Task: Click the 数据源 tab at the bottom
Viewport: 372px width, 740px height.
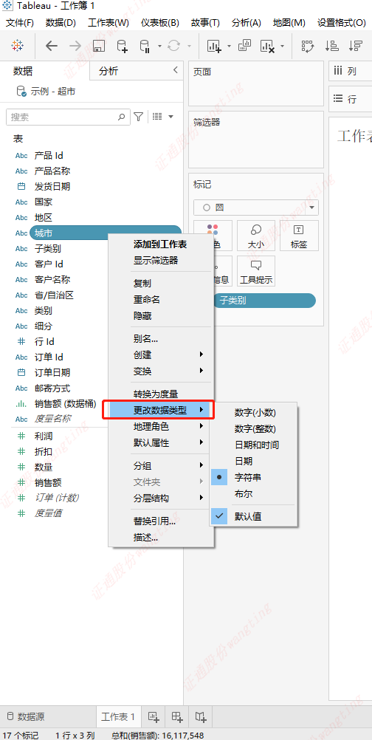Action: pos(26,717)
